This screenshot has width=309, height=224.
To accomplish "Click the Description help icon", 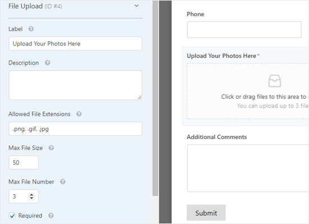I will point(47,63).
